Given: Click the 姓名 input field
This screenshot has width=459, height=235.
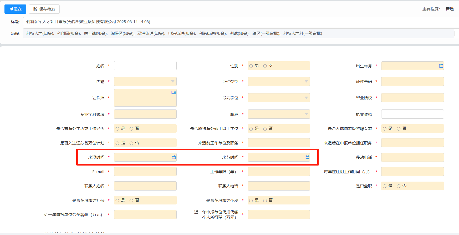Looking at the screenshot, I should 145,66.
